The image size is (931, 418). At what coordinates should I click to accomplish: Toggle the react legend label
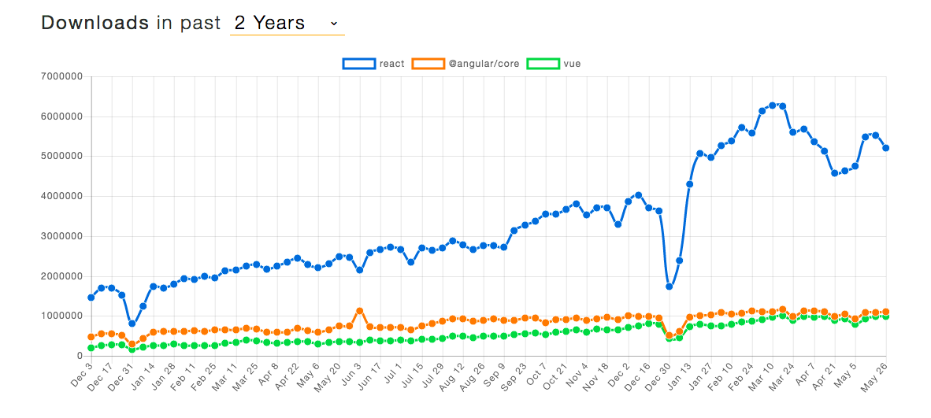click(x=391, y=64)
